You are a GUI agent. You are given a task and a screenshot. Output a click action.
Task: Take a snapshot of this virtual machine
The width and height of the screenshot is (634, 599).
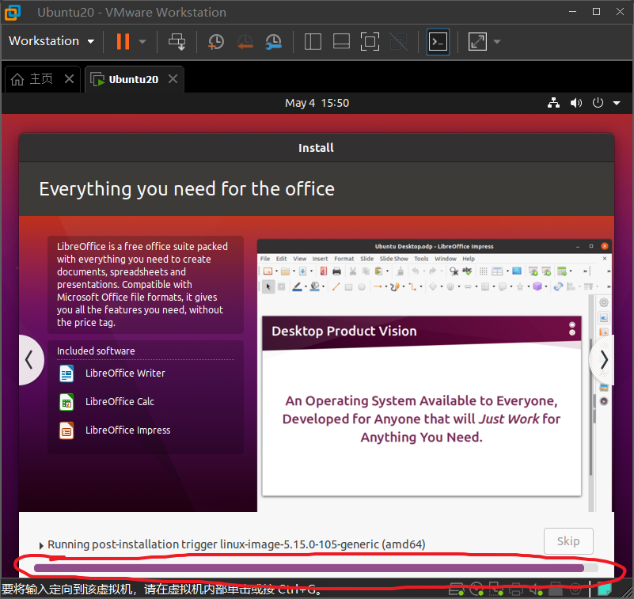pos(216,42)
